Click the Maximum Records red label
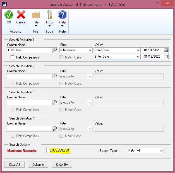The height and width of the screenshot is (173, 175). 22,151
